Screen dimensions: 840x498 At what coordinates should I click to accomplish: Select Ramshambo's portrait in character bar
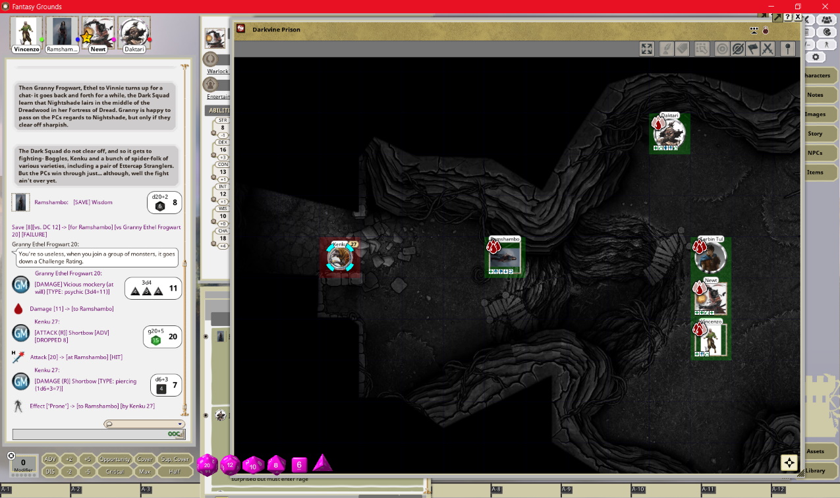[x=63, y=35]
